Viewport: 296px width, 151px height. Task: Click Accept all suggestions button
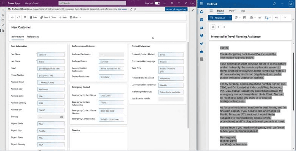pyautogui.click(x=176, y=9)
